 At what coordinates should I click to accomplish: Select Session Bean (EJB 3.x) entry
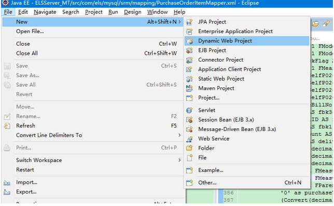(x=247, y=120)
